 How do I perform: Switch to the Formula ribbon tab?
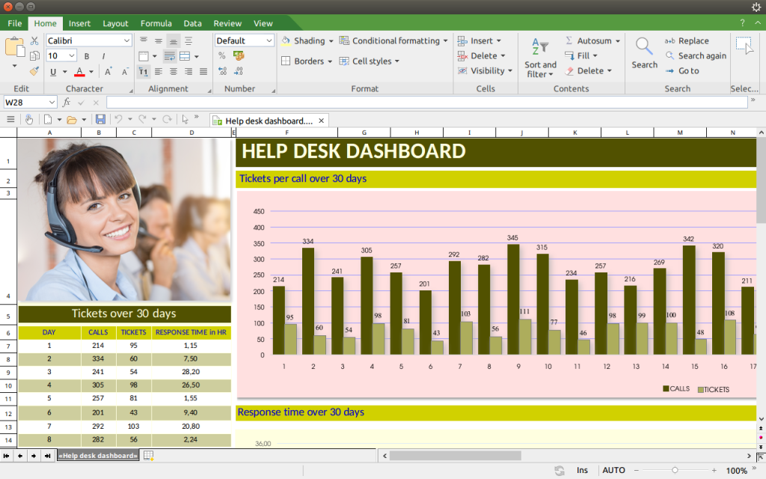156,23
